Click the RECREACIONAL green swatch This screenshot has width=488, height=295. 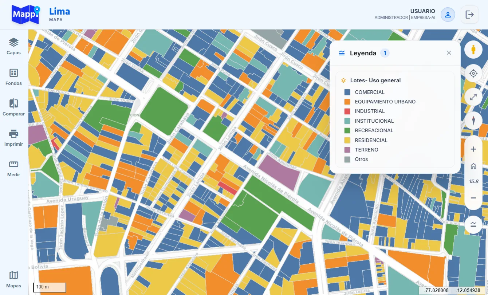coord(347,130)
